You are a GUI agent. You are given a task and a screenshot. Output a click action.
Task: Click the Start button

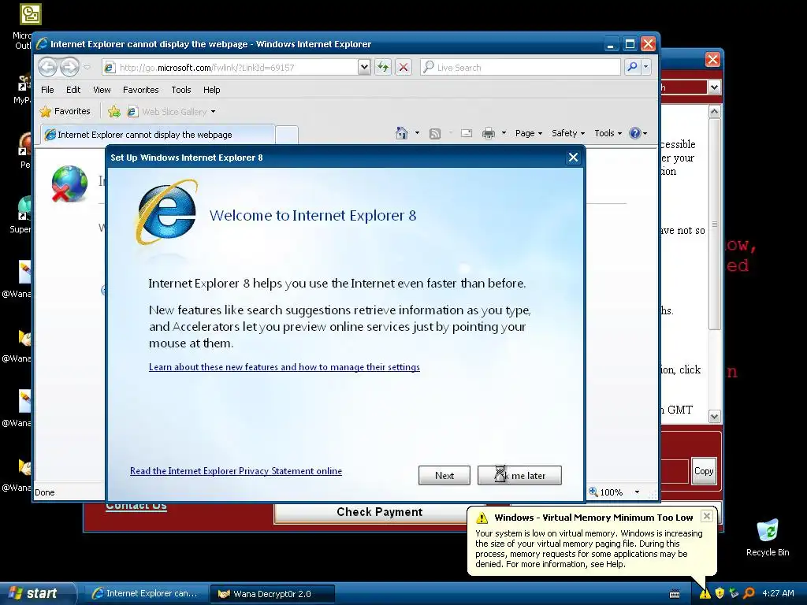(x=38, y=593)
